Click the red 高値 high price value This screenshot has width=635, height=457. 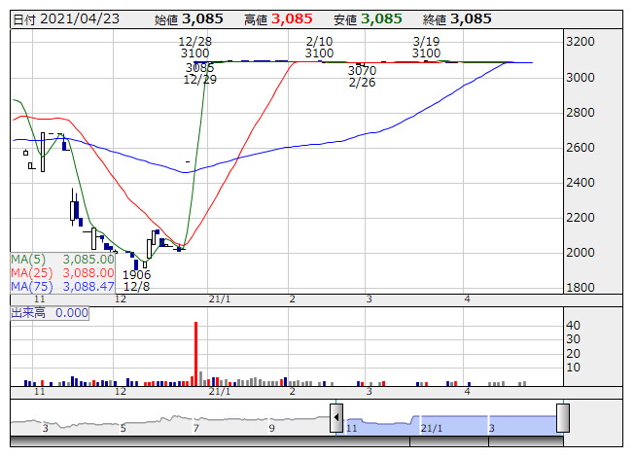pyautogui.click(x=292, y=18)
